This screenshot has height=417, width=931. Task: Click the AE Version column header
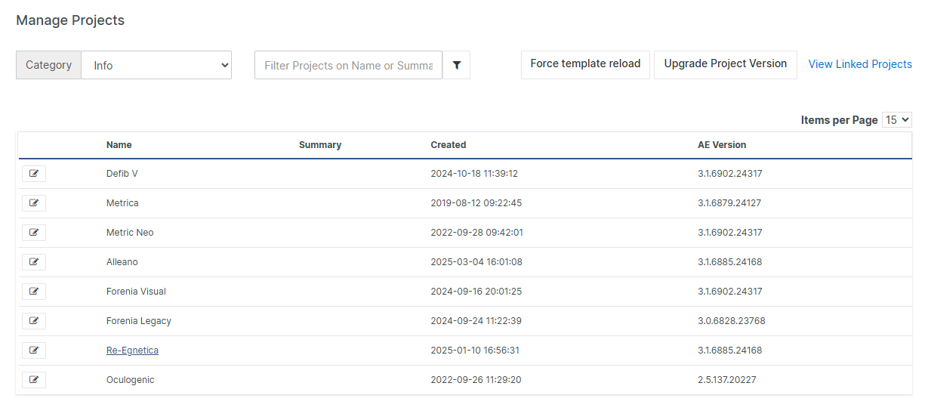pyautogui.click(x=722, y=145)
